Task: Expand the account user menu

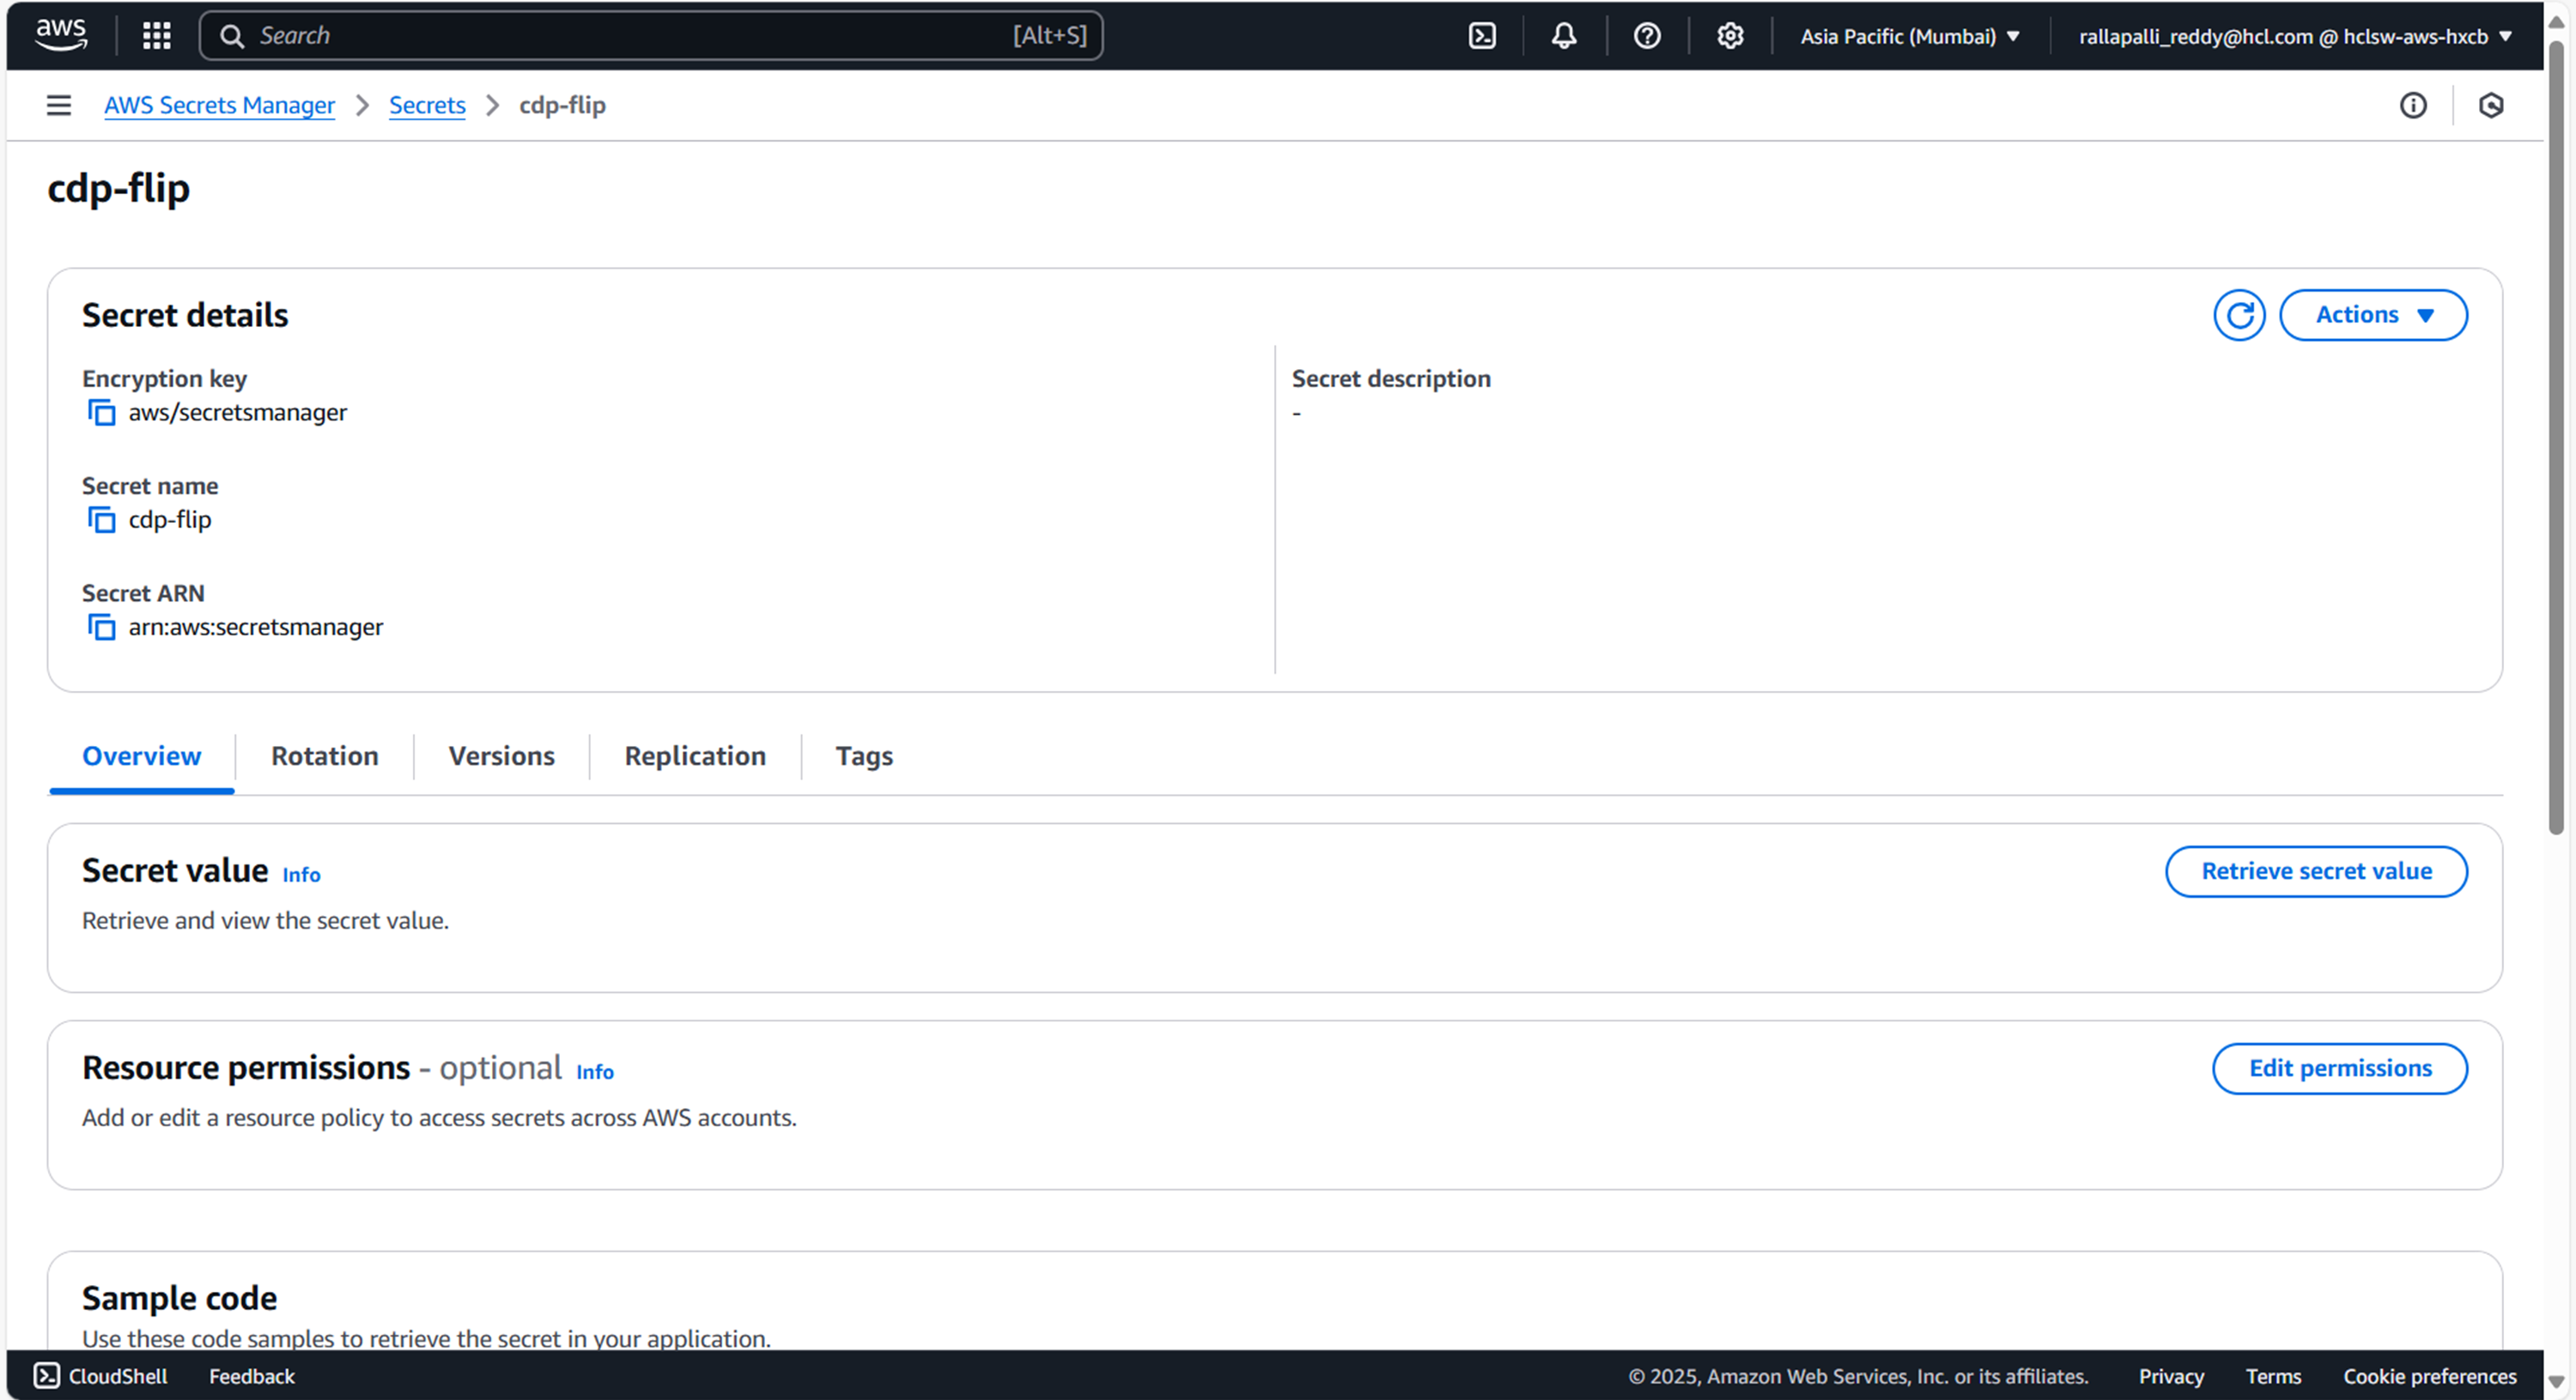Action: click(x=2294, y=36)
